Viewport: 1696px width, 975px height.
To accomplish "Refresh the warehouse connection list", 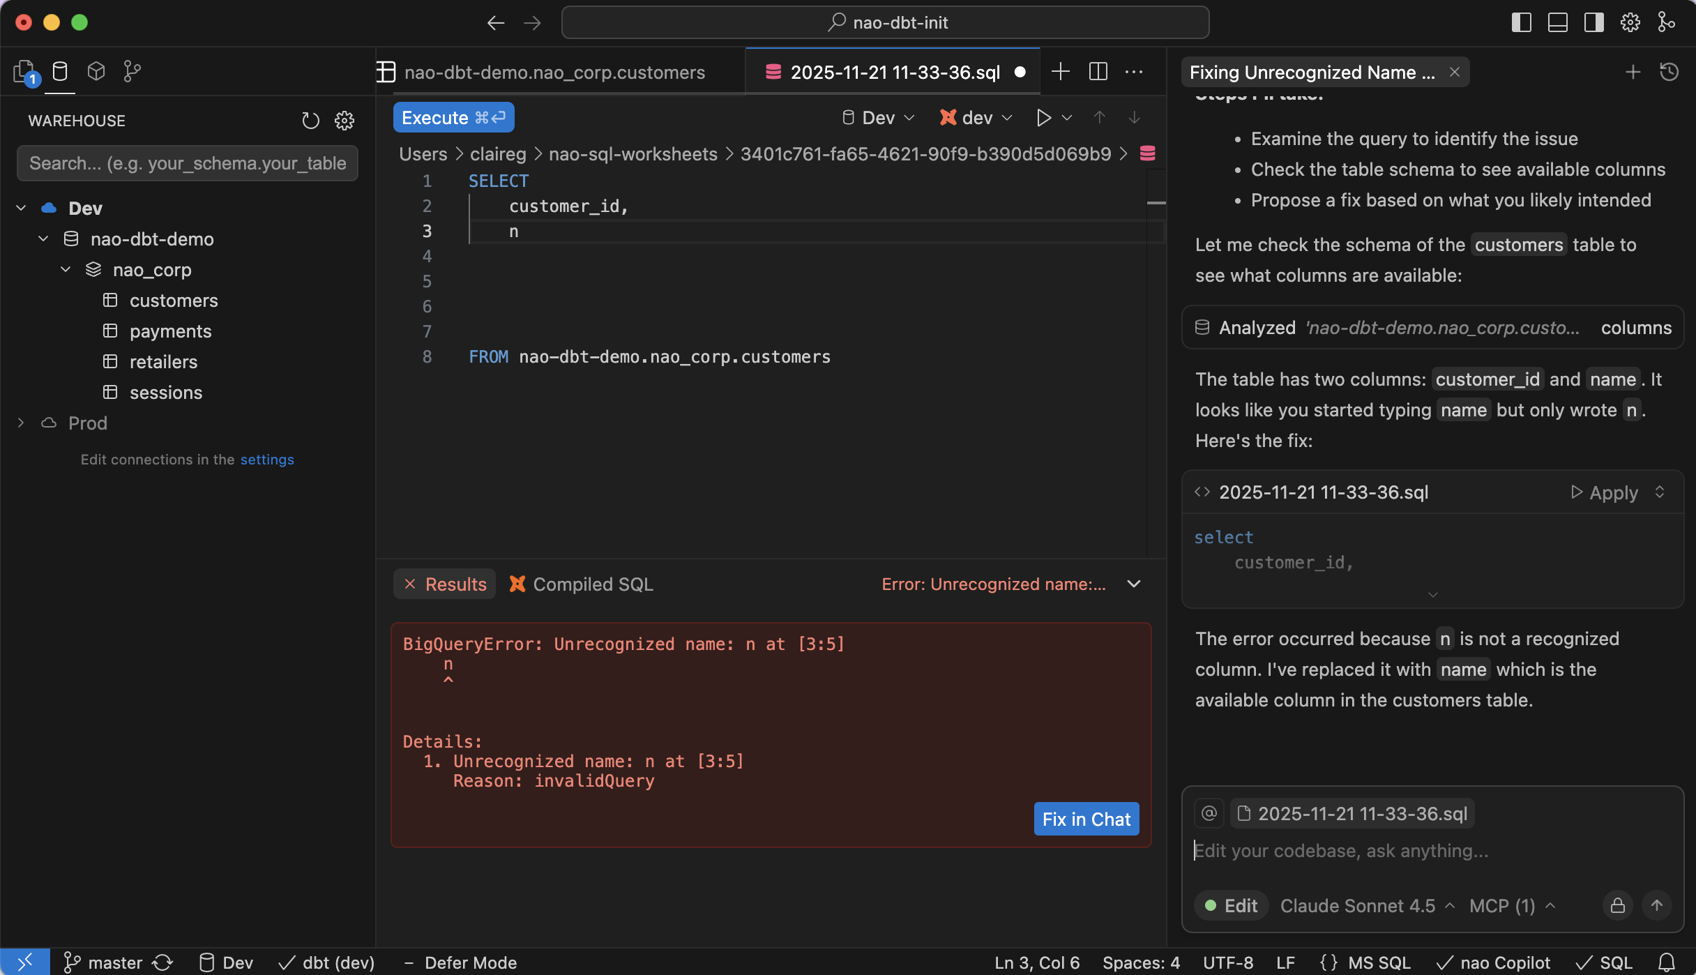I will 310,121.
